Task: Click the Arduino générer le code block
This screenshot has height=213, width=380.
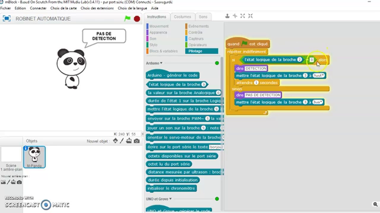Action: [x=172, y=75]
